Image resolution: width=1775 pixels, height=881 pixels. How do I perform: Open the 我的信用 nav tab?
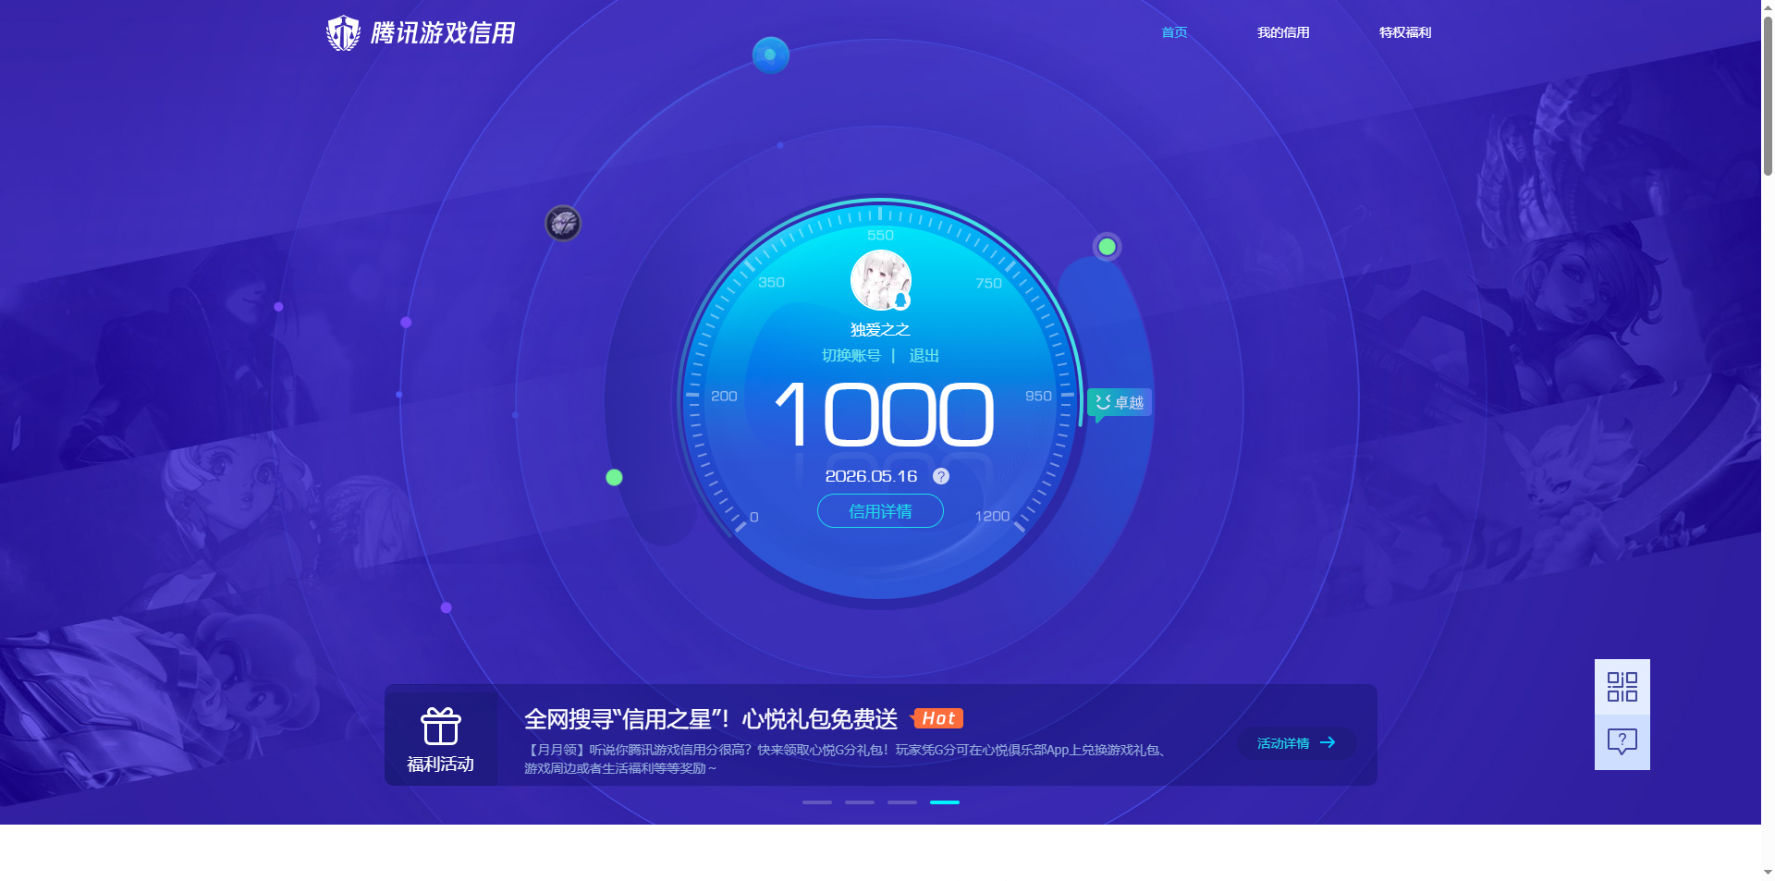coord(1283,32)
